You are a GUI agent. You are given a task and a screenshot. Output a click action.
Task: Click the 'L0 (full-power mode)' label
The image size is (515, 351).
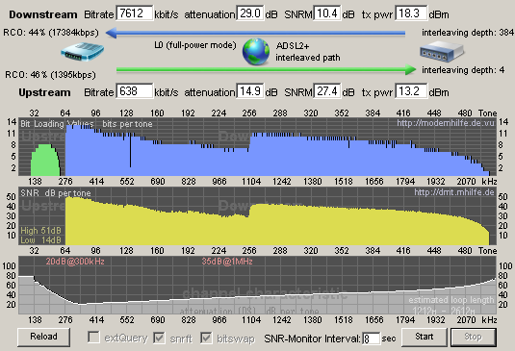[x=195, y=45]
